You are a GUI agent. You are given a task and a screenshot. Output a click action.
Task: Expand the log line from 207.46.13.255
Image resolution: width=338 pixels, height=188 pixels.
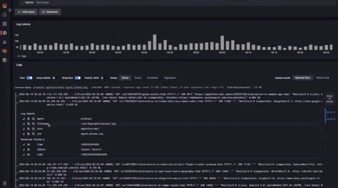17,180
